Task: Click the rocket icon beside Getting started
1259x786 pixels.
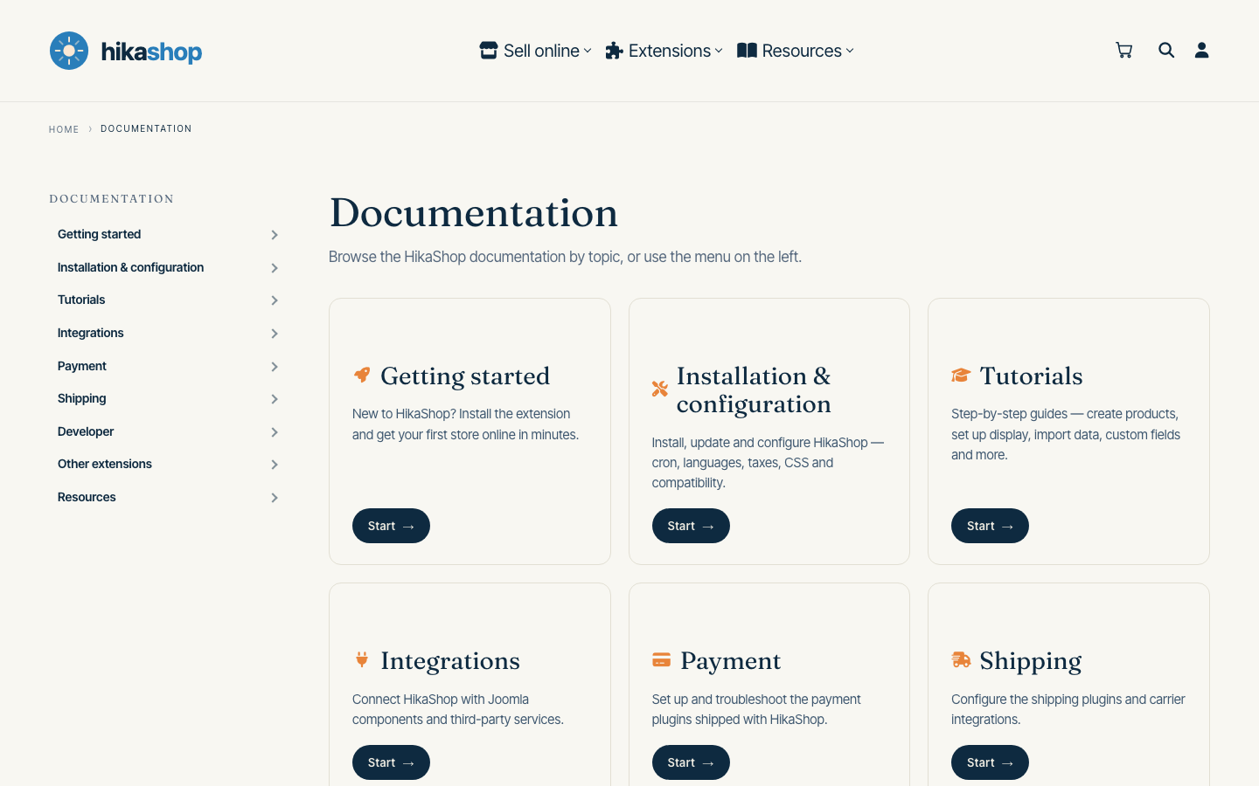Action: [362, 375]
